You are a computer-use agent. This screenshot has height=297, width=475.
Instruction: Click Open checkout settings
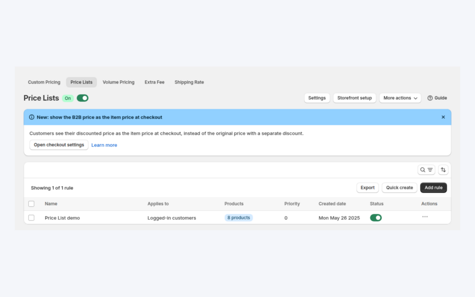(x=59, y=145)
